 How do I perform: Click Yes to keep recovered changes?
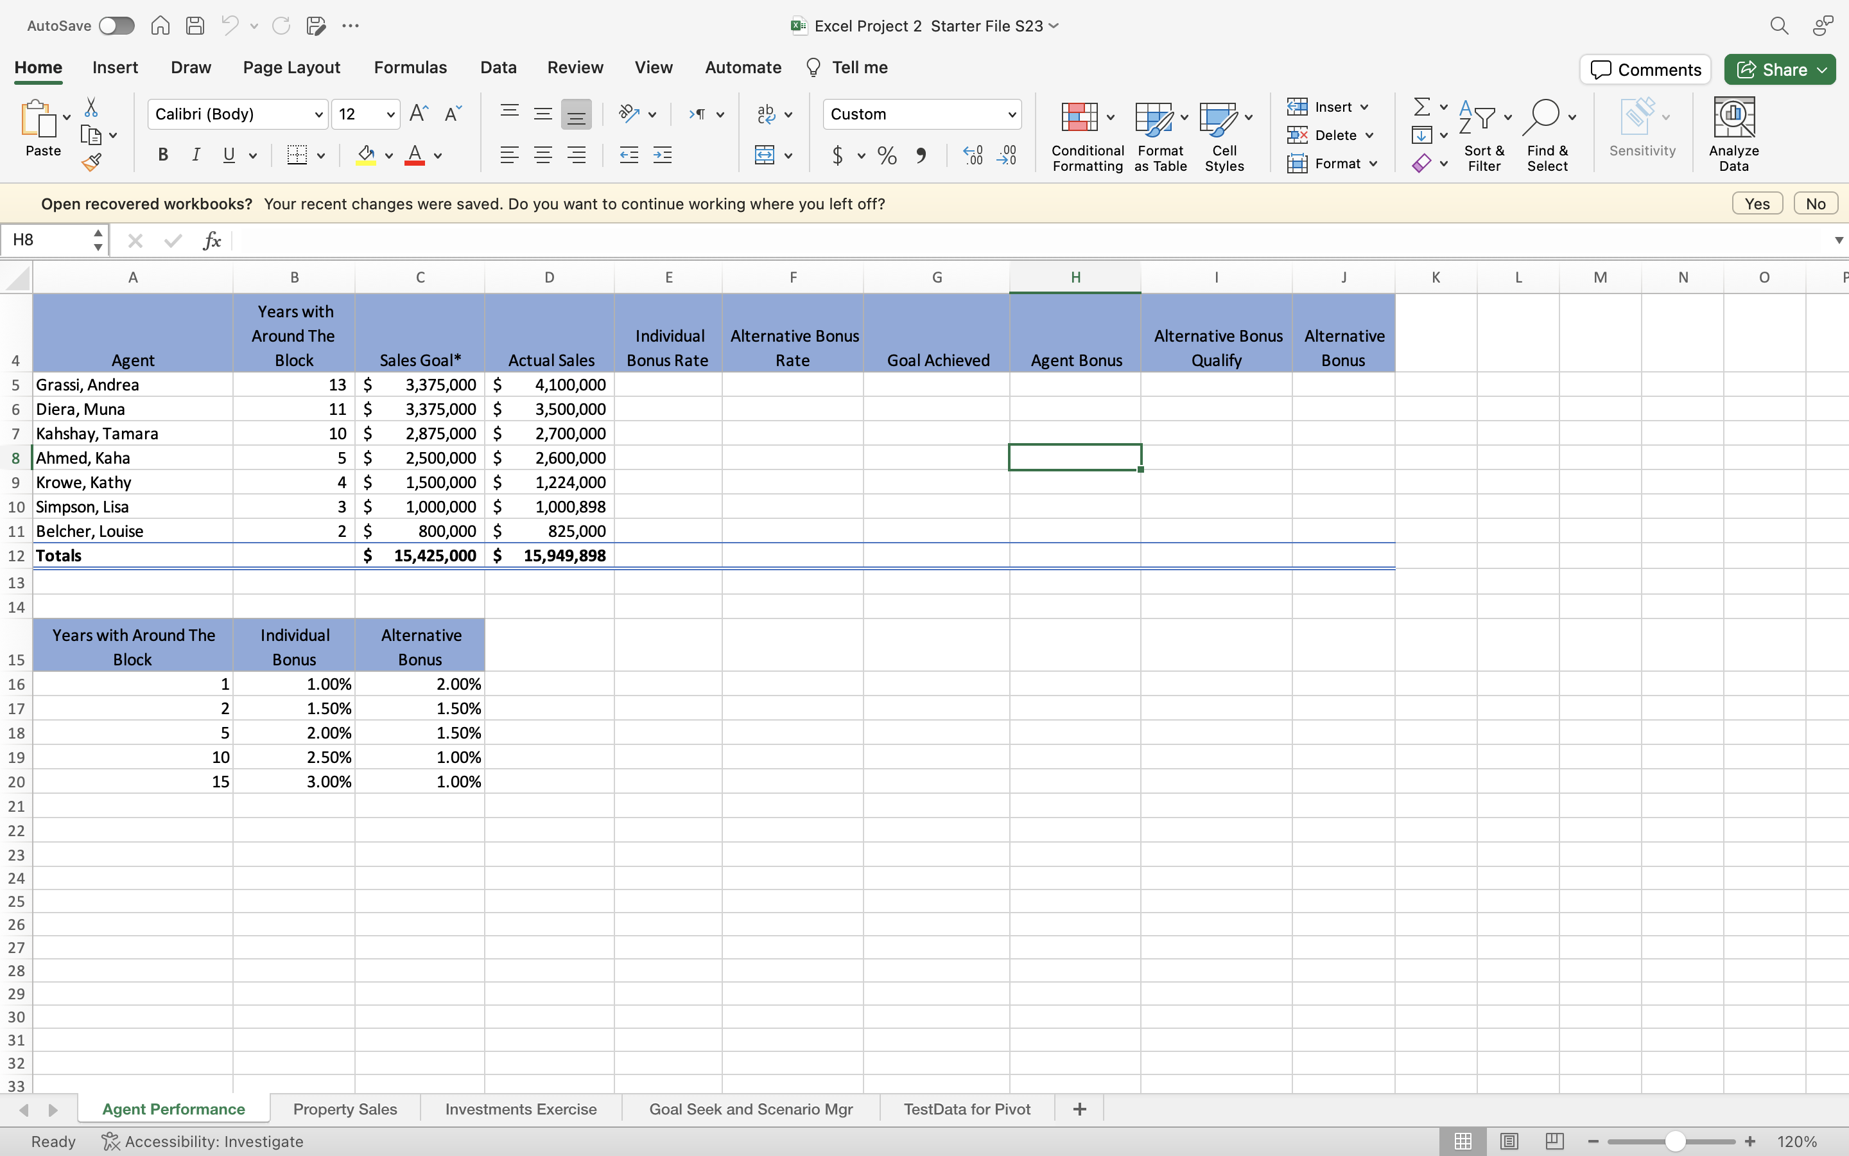(1757, 202)
